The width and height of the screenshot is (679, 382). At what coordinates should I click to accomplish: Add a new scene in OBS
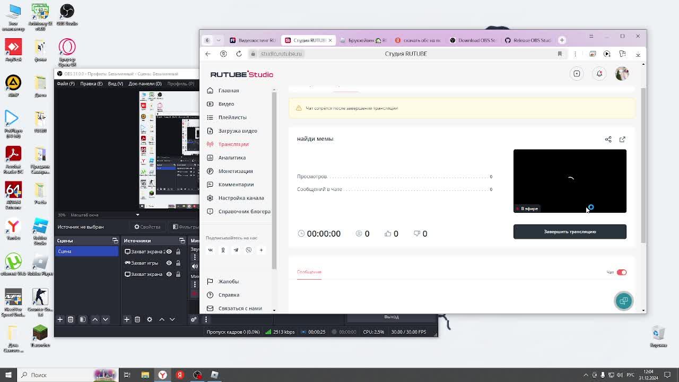(x=60, y=319)
